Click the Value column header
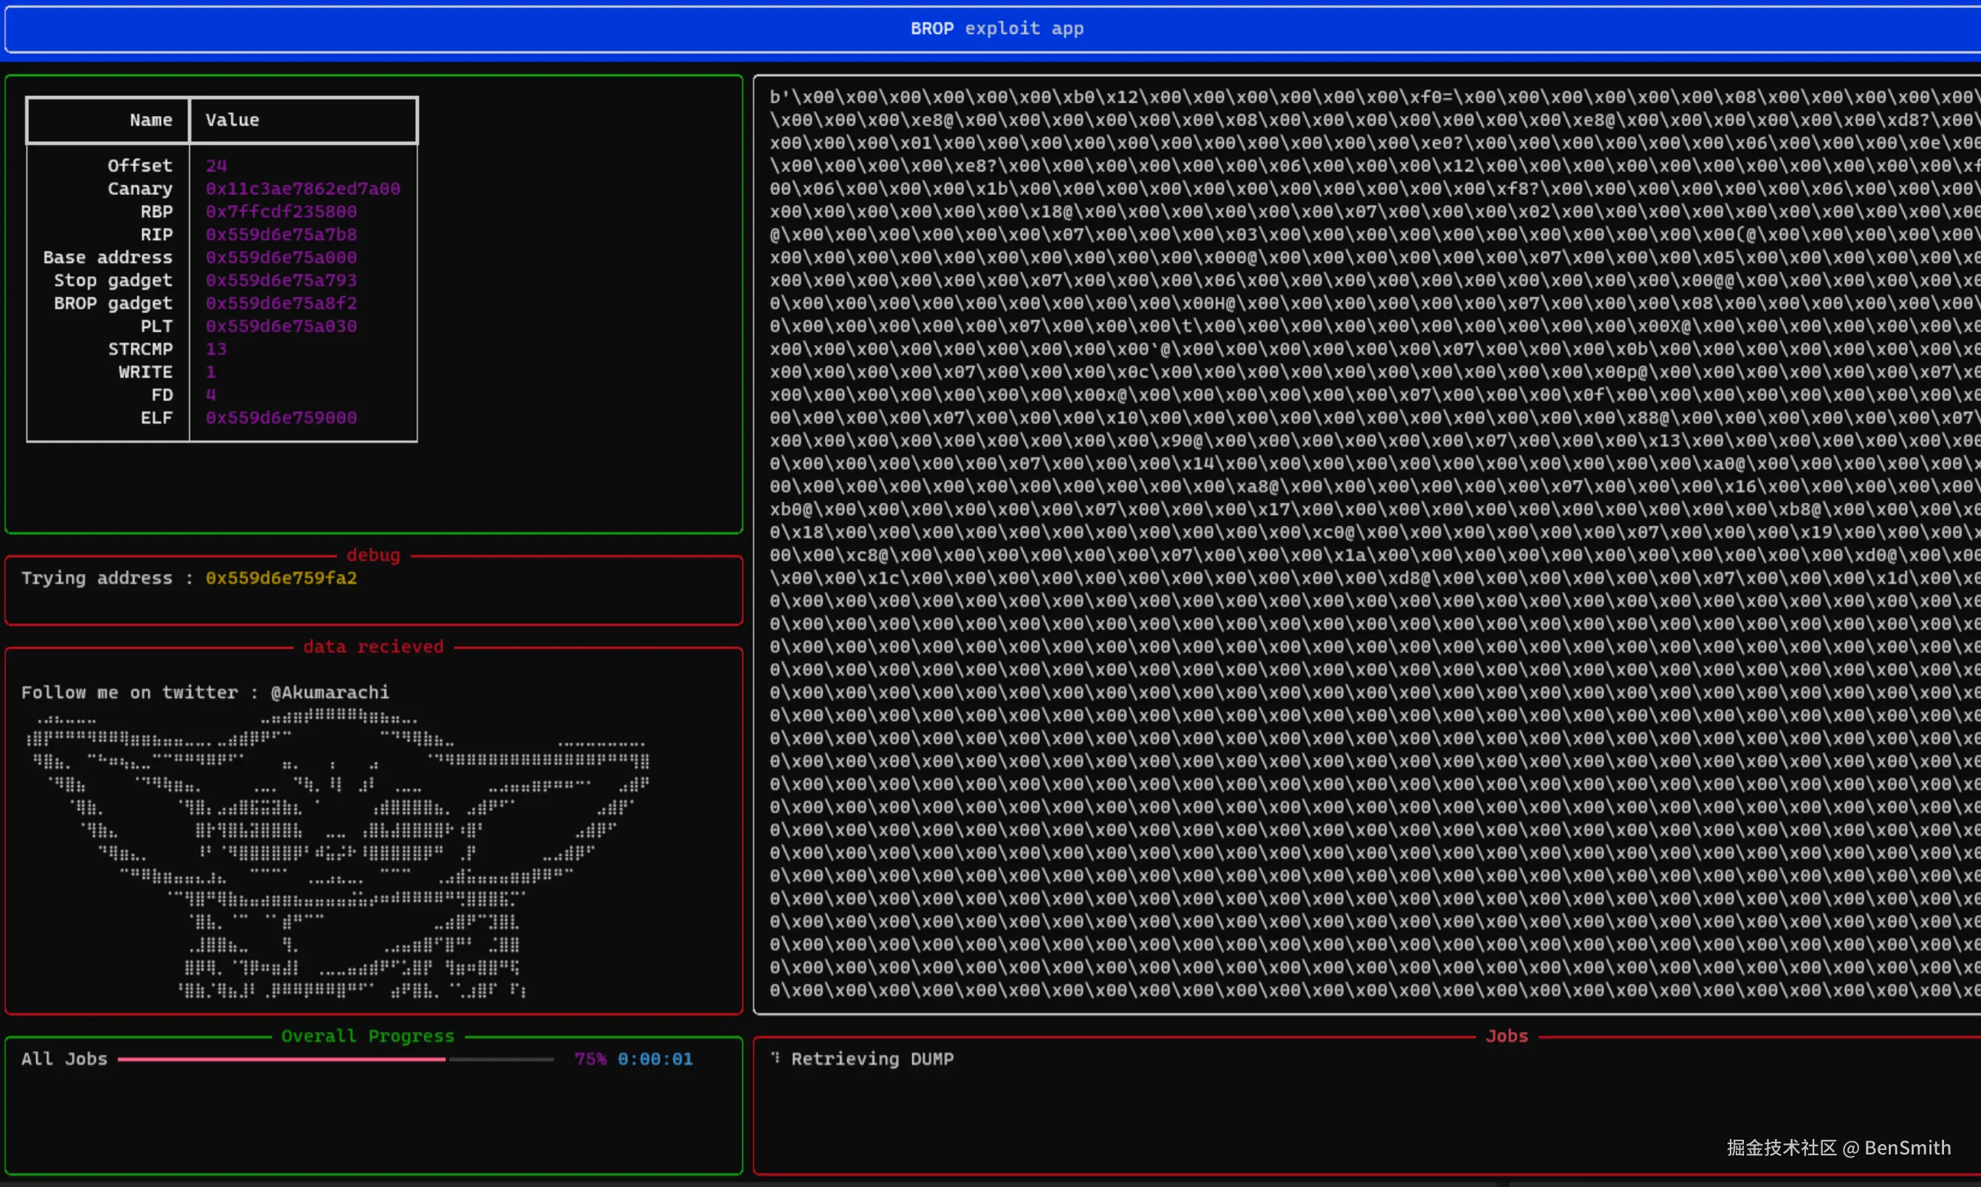The height and width of the screenshot is (1187, 1981). [232, 120]
